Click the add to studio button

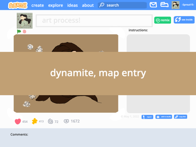tap(164, 117)
